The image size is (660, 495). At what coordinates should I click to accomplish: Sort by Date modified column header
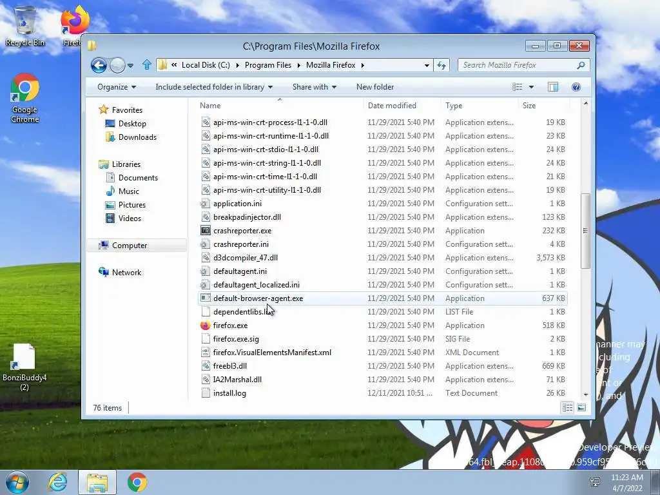[392, 106]
